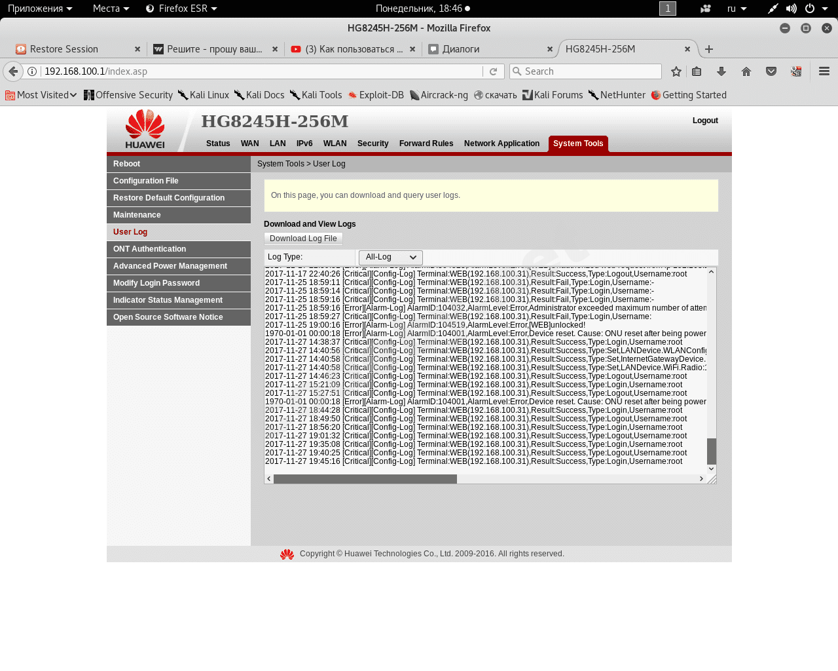Open Indicator Status Management page

tap(179, 300)
